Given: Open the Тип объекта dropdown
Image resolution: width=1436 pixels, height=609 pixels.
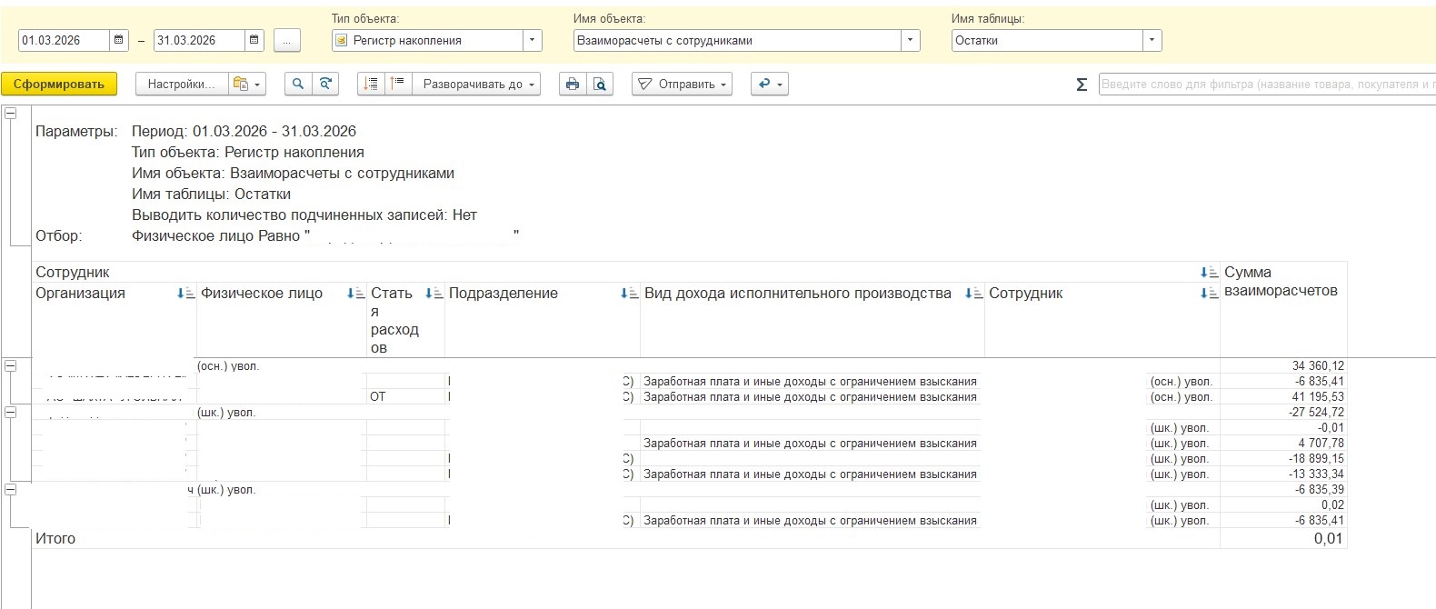Looking at the screenshot, I should [533, 40].
